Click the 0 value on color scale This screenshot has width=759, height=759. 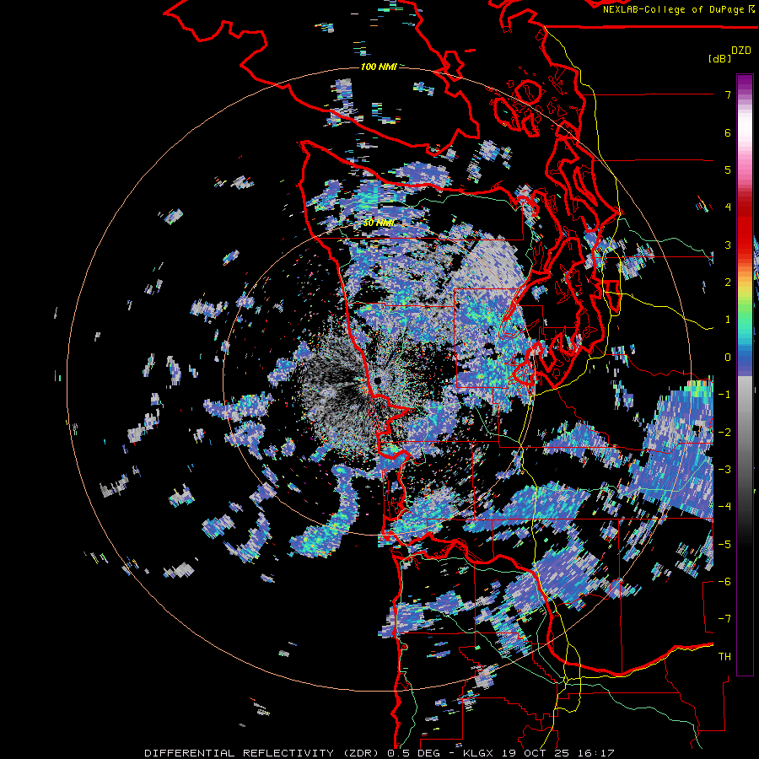(728, 358)
